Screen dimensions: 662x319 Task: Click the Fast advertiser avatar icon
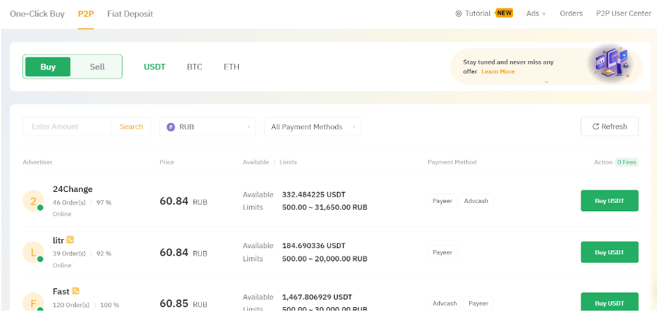click(x=32, y=302)
